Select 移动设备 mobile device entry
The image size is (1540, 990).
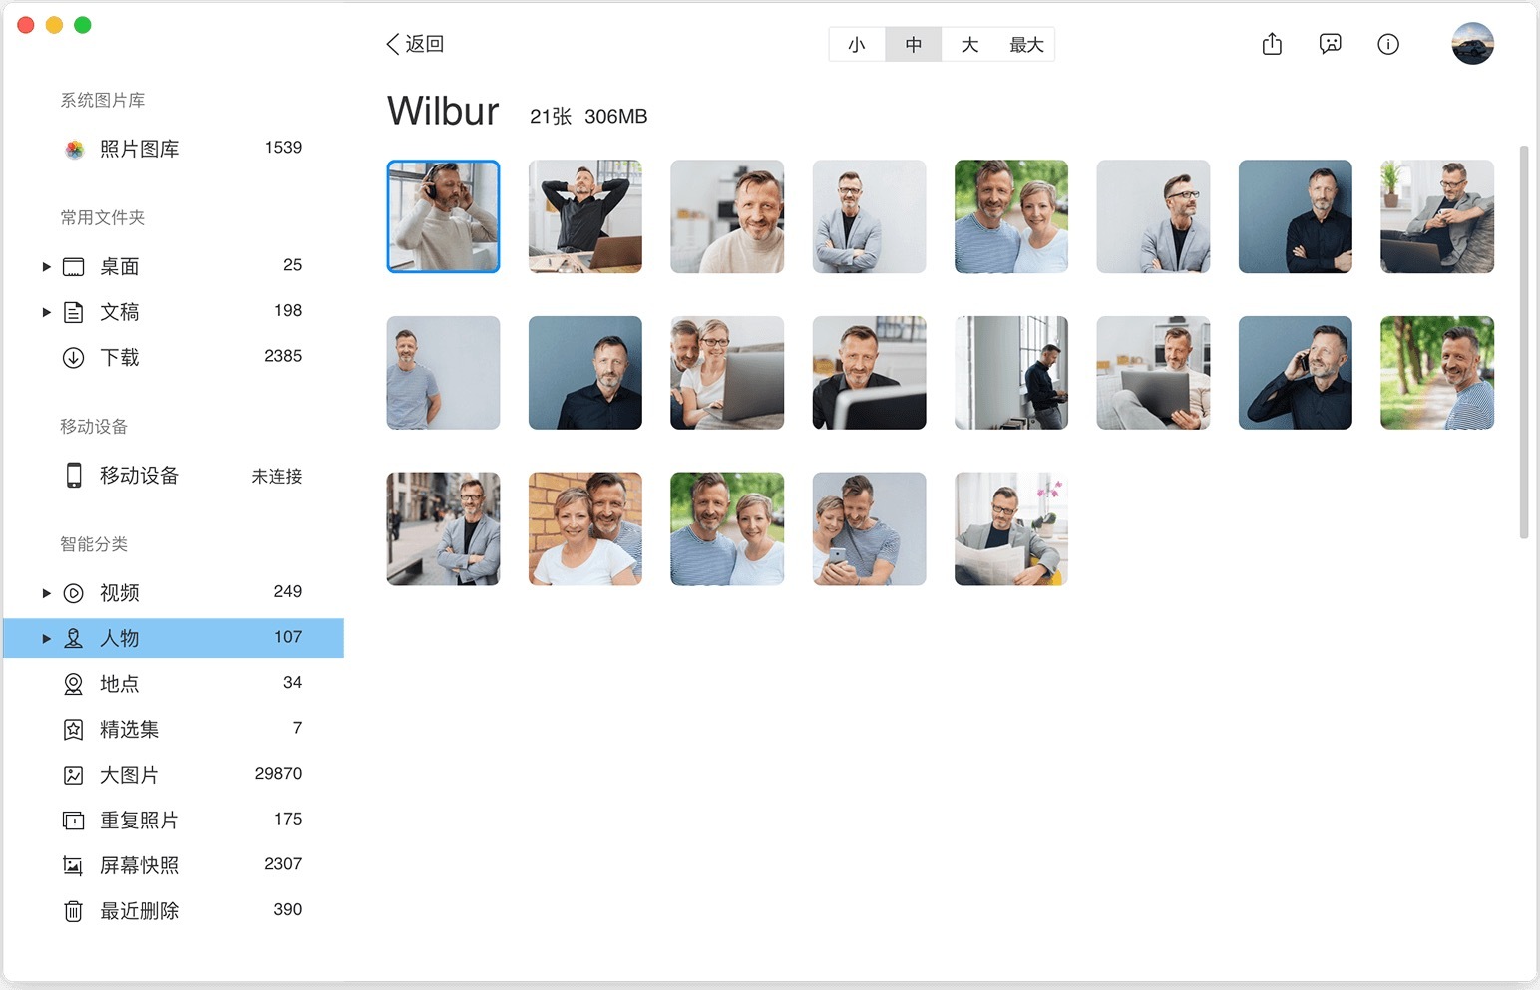139,476
